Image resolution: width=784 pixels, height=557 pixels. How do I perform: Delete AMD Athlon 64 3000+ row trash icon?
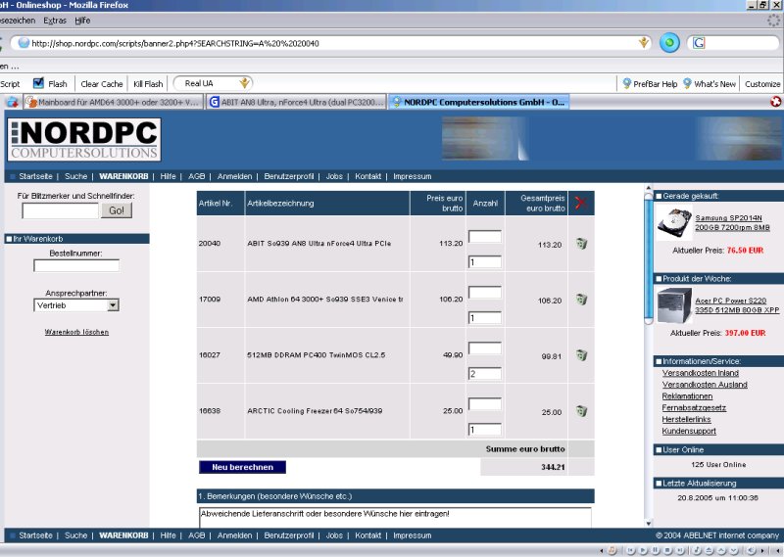tap(581, 300)
